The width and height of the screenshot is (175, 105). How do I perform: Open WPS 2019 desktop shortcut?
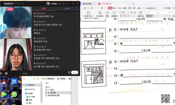pyautogui.click(x=14, y=83)
